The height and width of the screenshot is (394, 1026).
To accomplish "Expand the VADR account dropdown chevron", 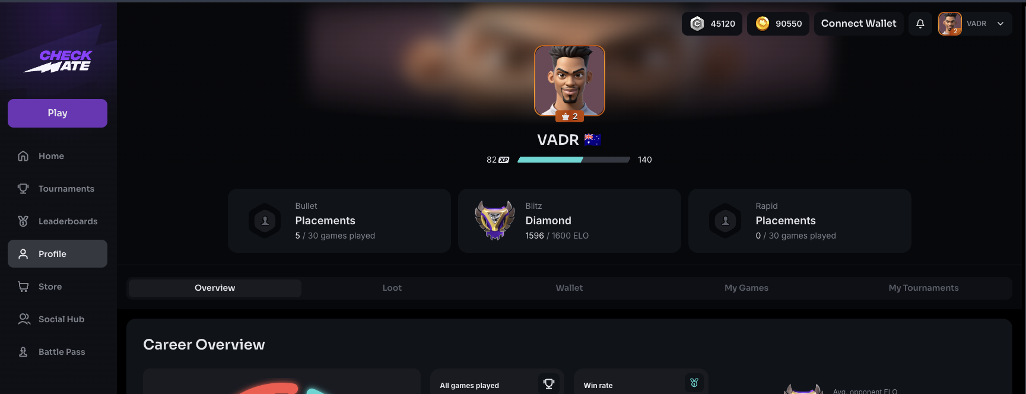I will tap(1000, 24).
